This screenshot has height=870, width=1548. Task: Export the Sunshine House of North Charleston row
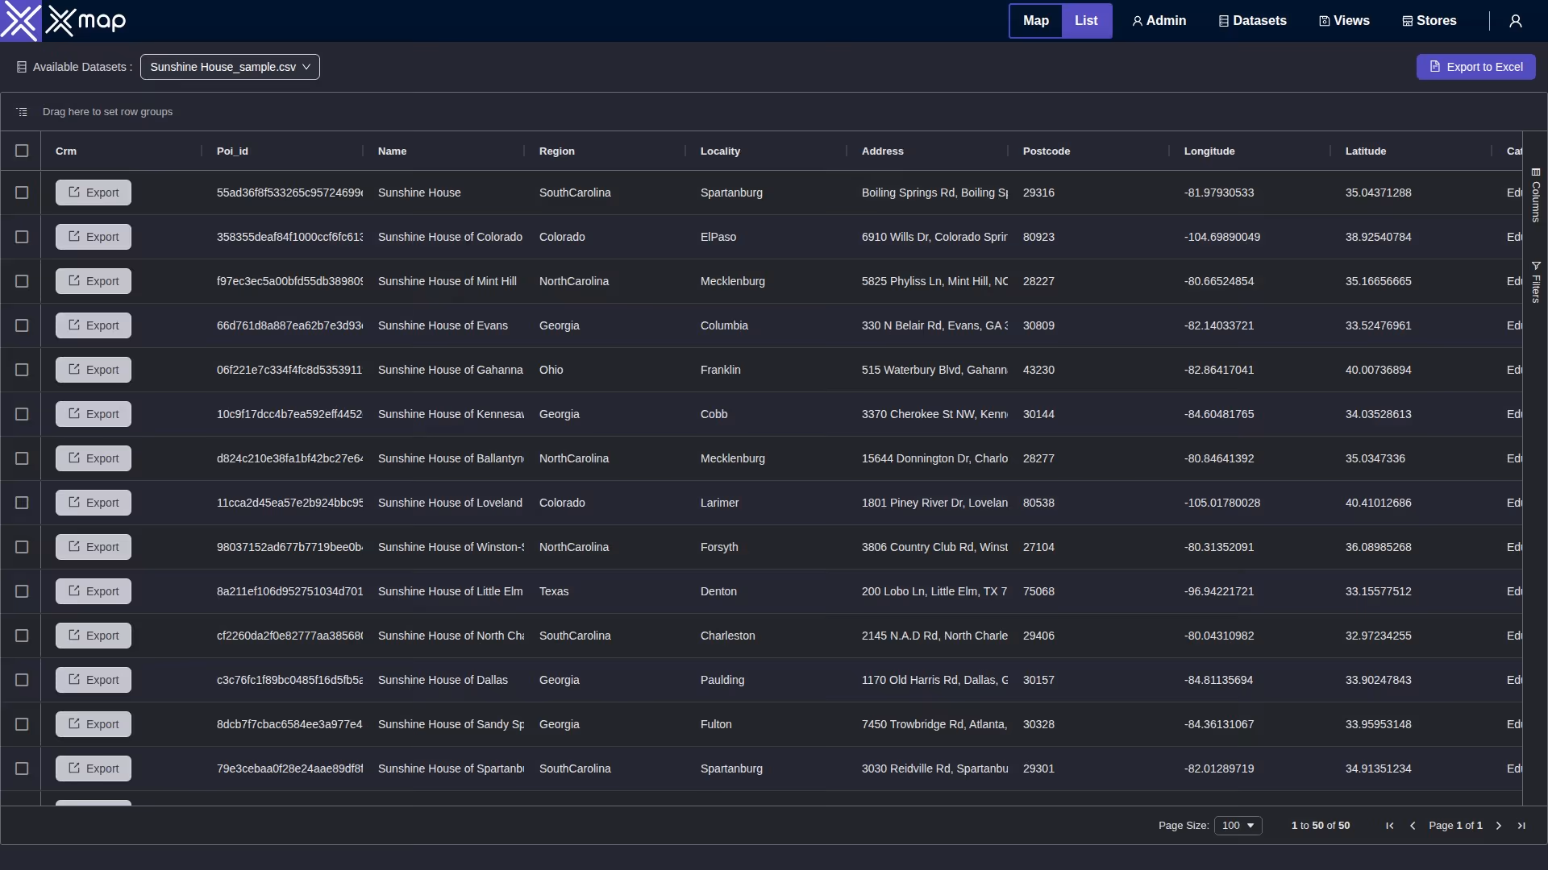(x=94, y=636)
